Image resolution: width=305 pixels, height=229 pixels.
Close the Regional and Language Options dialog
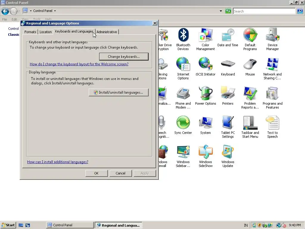[x=155, y=23]
